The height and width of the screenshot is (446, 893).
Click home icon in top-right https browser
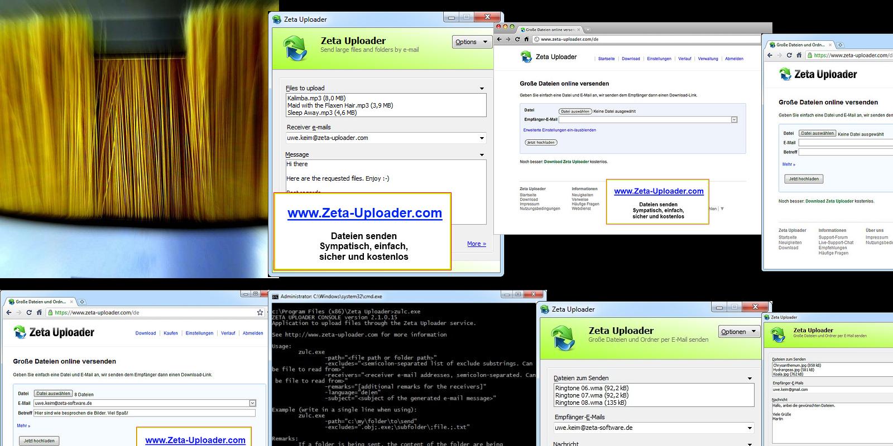(799, 55)
